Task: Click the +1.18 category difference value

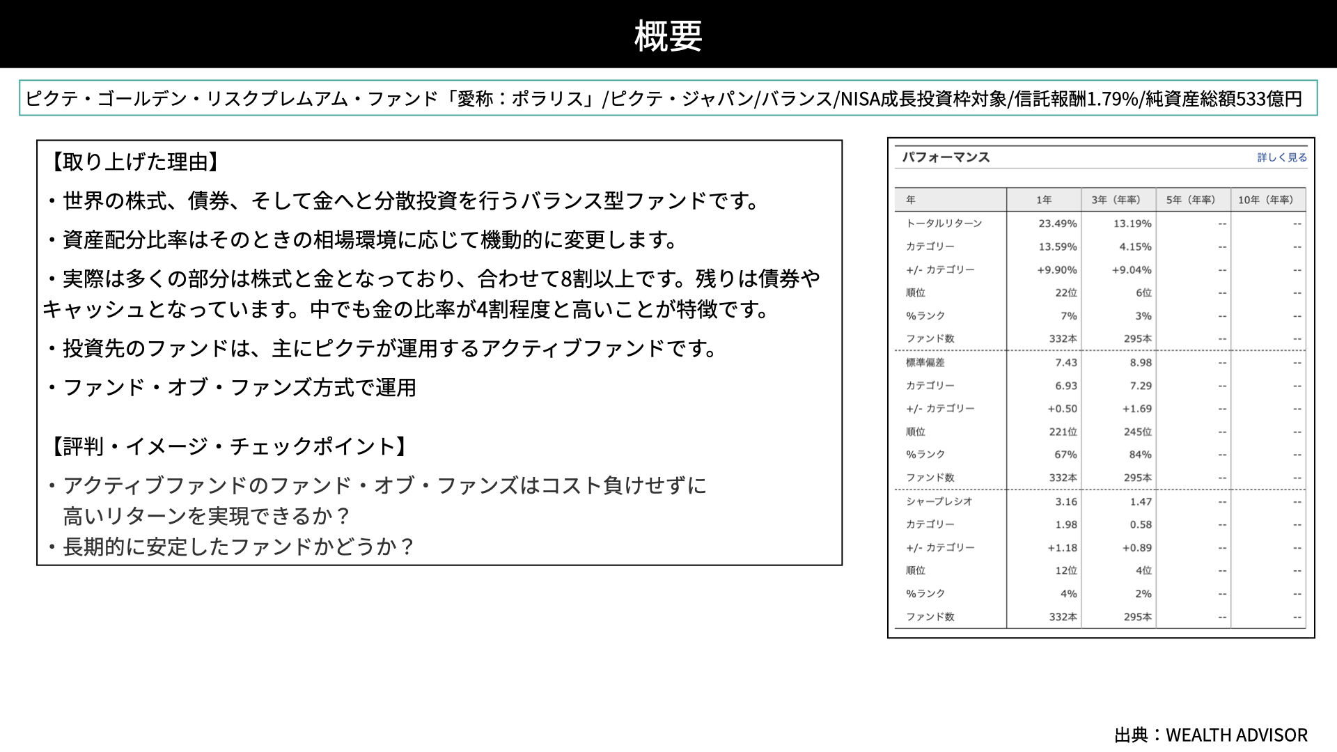Action: coord(1063,547)
